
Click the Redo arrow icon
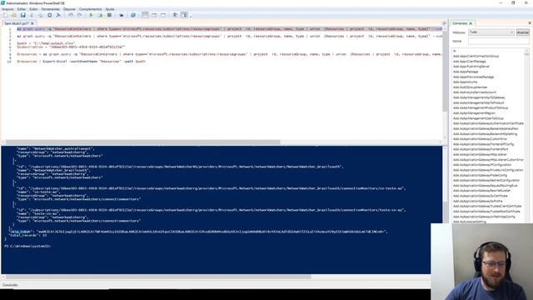pos(79,15)
